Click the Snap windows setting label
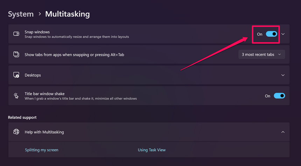The width and height of the screenshot is (301, 166). tap(37, 32)
